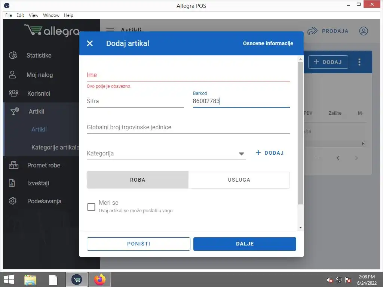Go to next page chevron
383x287 pixels.
356,158
